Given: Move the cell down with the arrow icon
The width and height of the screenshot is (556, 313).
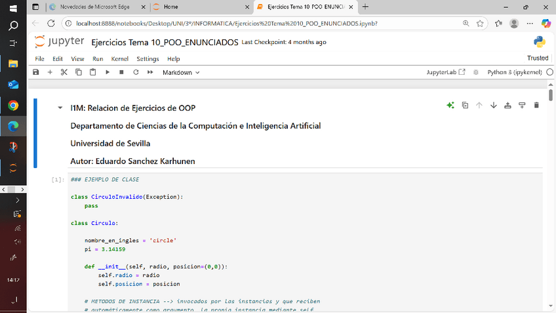Looking at the screenshot, I should pyautogui.click(x=493, y=105).
